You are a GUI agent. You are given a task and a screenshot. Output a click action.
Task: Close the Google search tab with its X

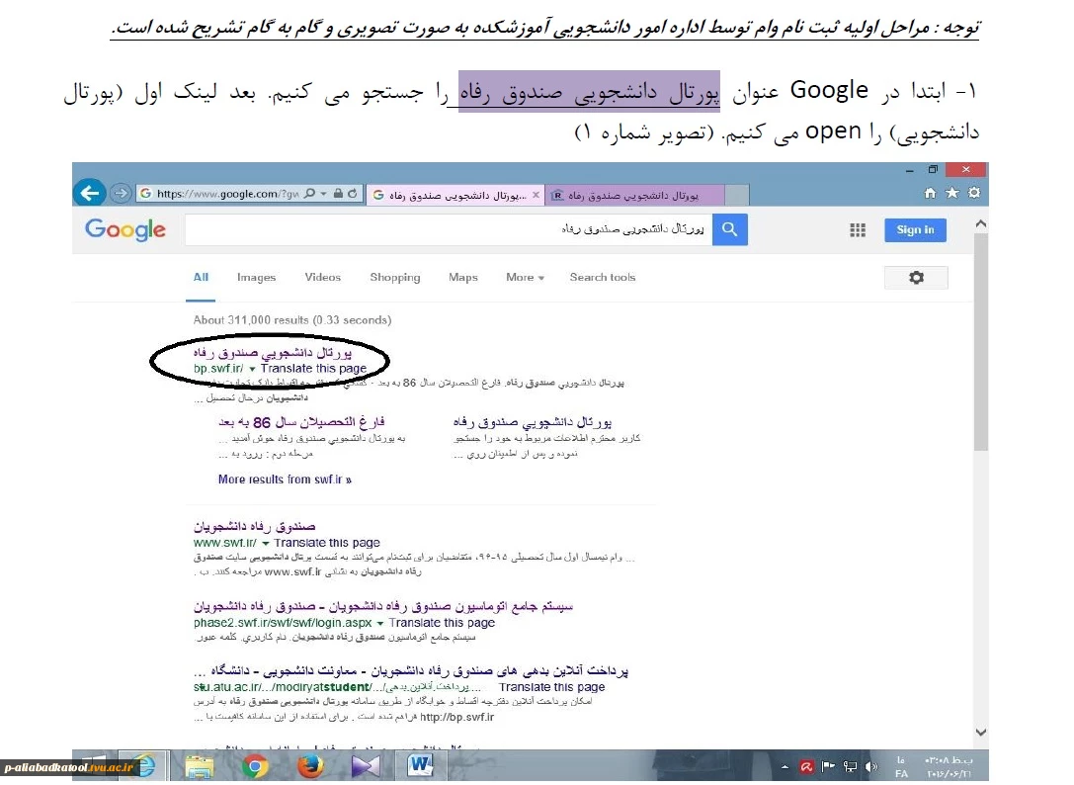(x=536, y=196)
